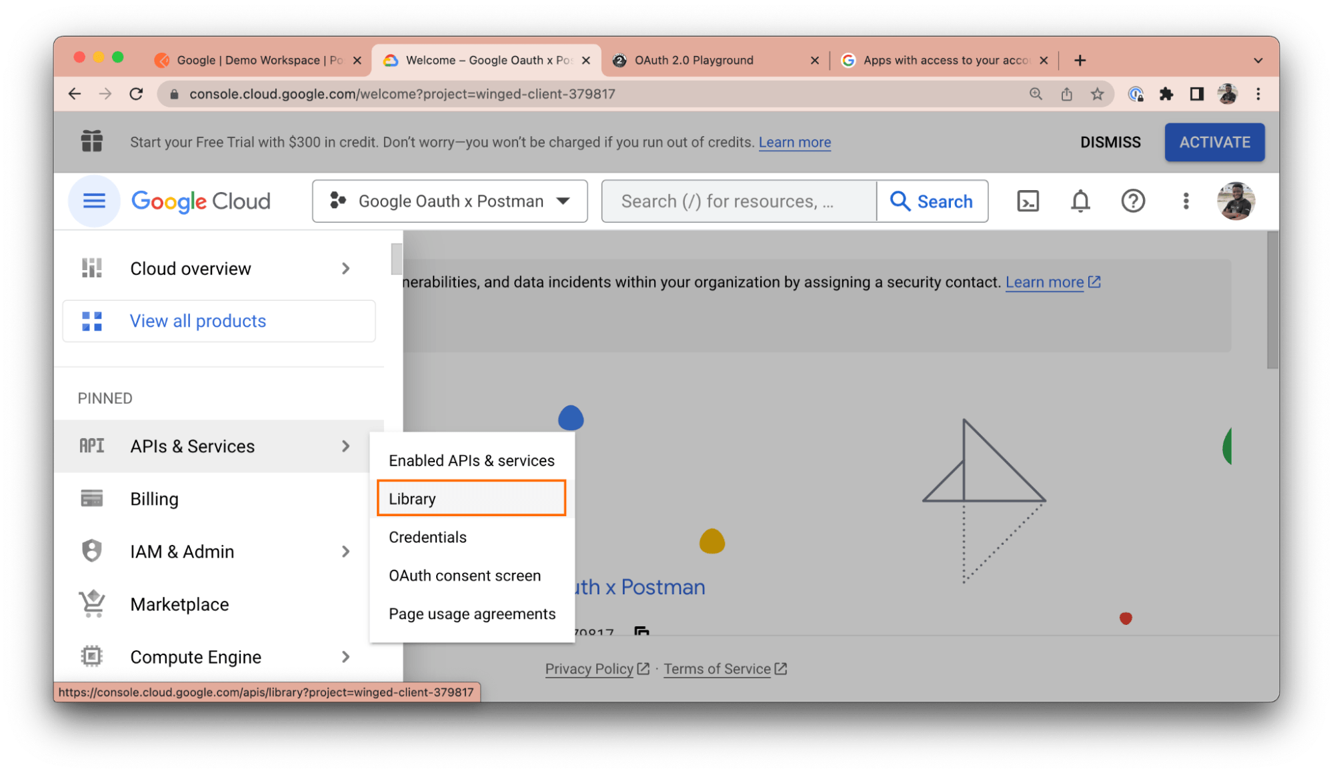Image resolution: width=1333 pixels, height=773 pixels.
Task: Click the DISMISS button
Action: [x=1110, y=142]
